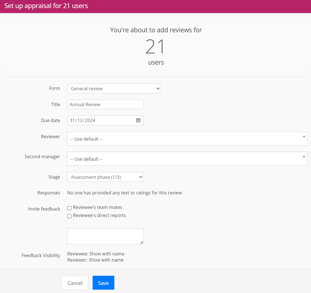This screenshot has height=293, width=311.
Task: Click the Second manager field's dropdown arrow
Action: (304, 157)
